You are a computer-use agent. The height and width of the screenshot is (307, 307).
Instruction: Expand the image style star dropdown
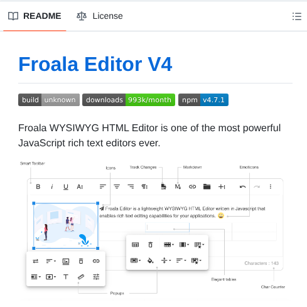click(51, 277)
